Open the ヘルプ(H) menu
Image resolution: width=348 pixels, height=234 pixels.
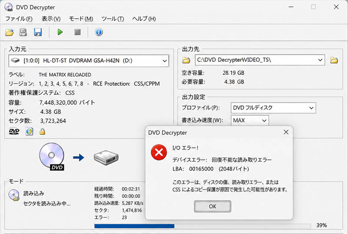pos(144,19)
